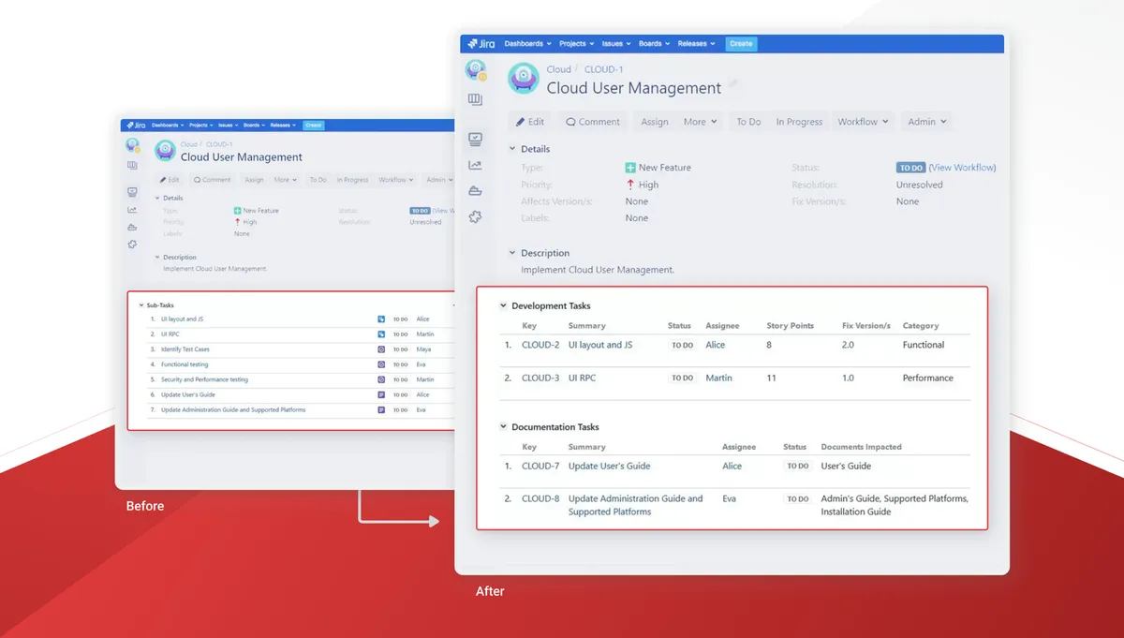Screen dimensions: 1124x638
Task: Collapse the Sub-Tasks section in Before window
Action: 140,305
